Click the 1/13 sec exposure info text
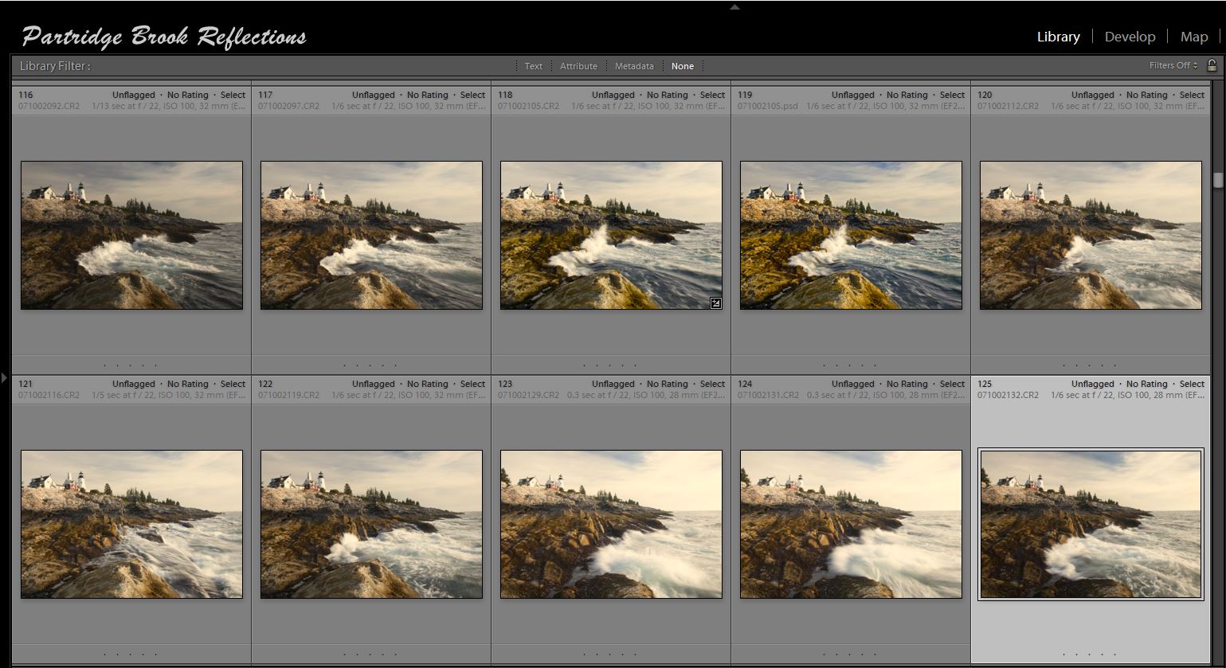 169,106
